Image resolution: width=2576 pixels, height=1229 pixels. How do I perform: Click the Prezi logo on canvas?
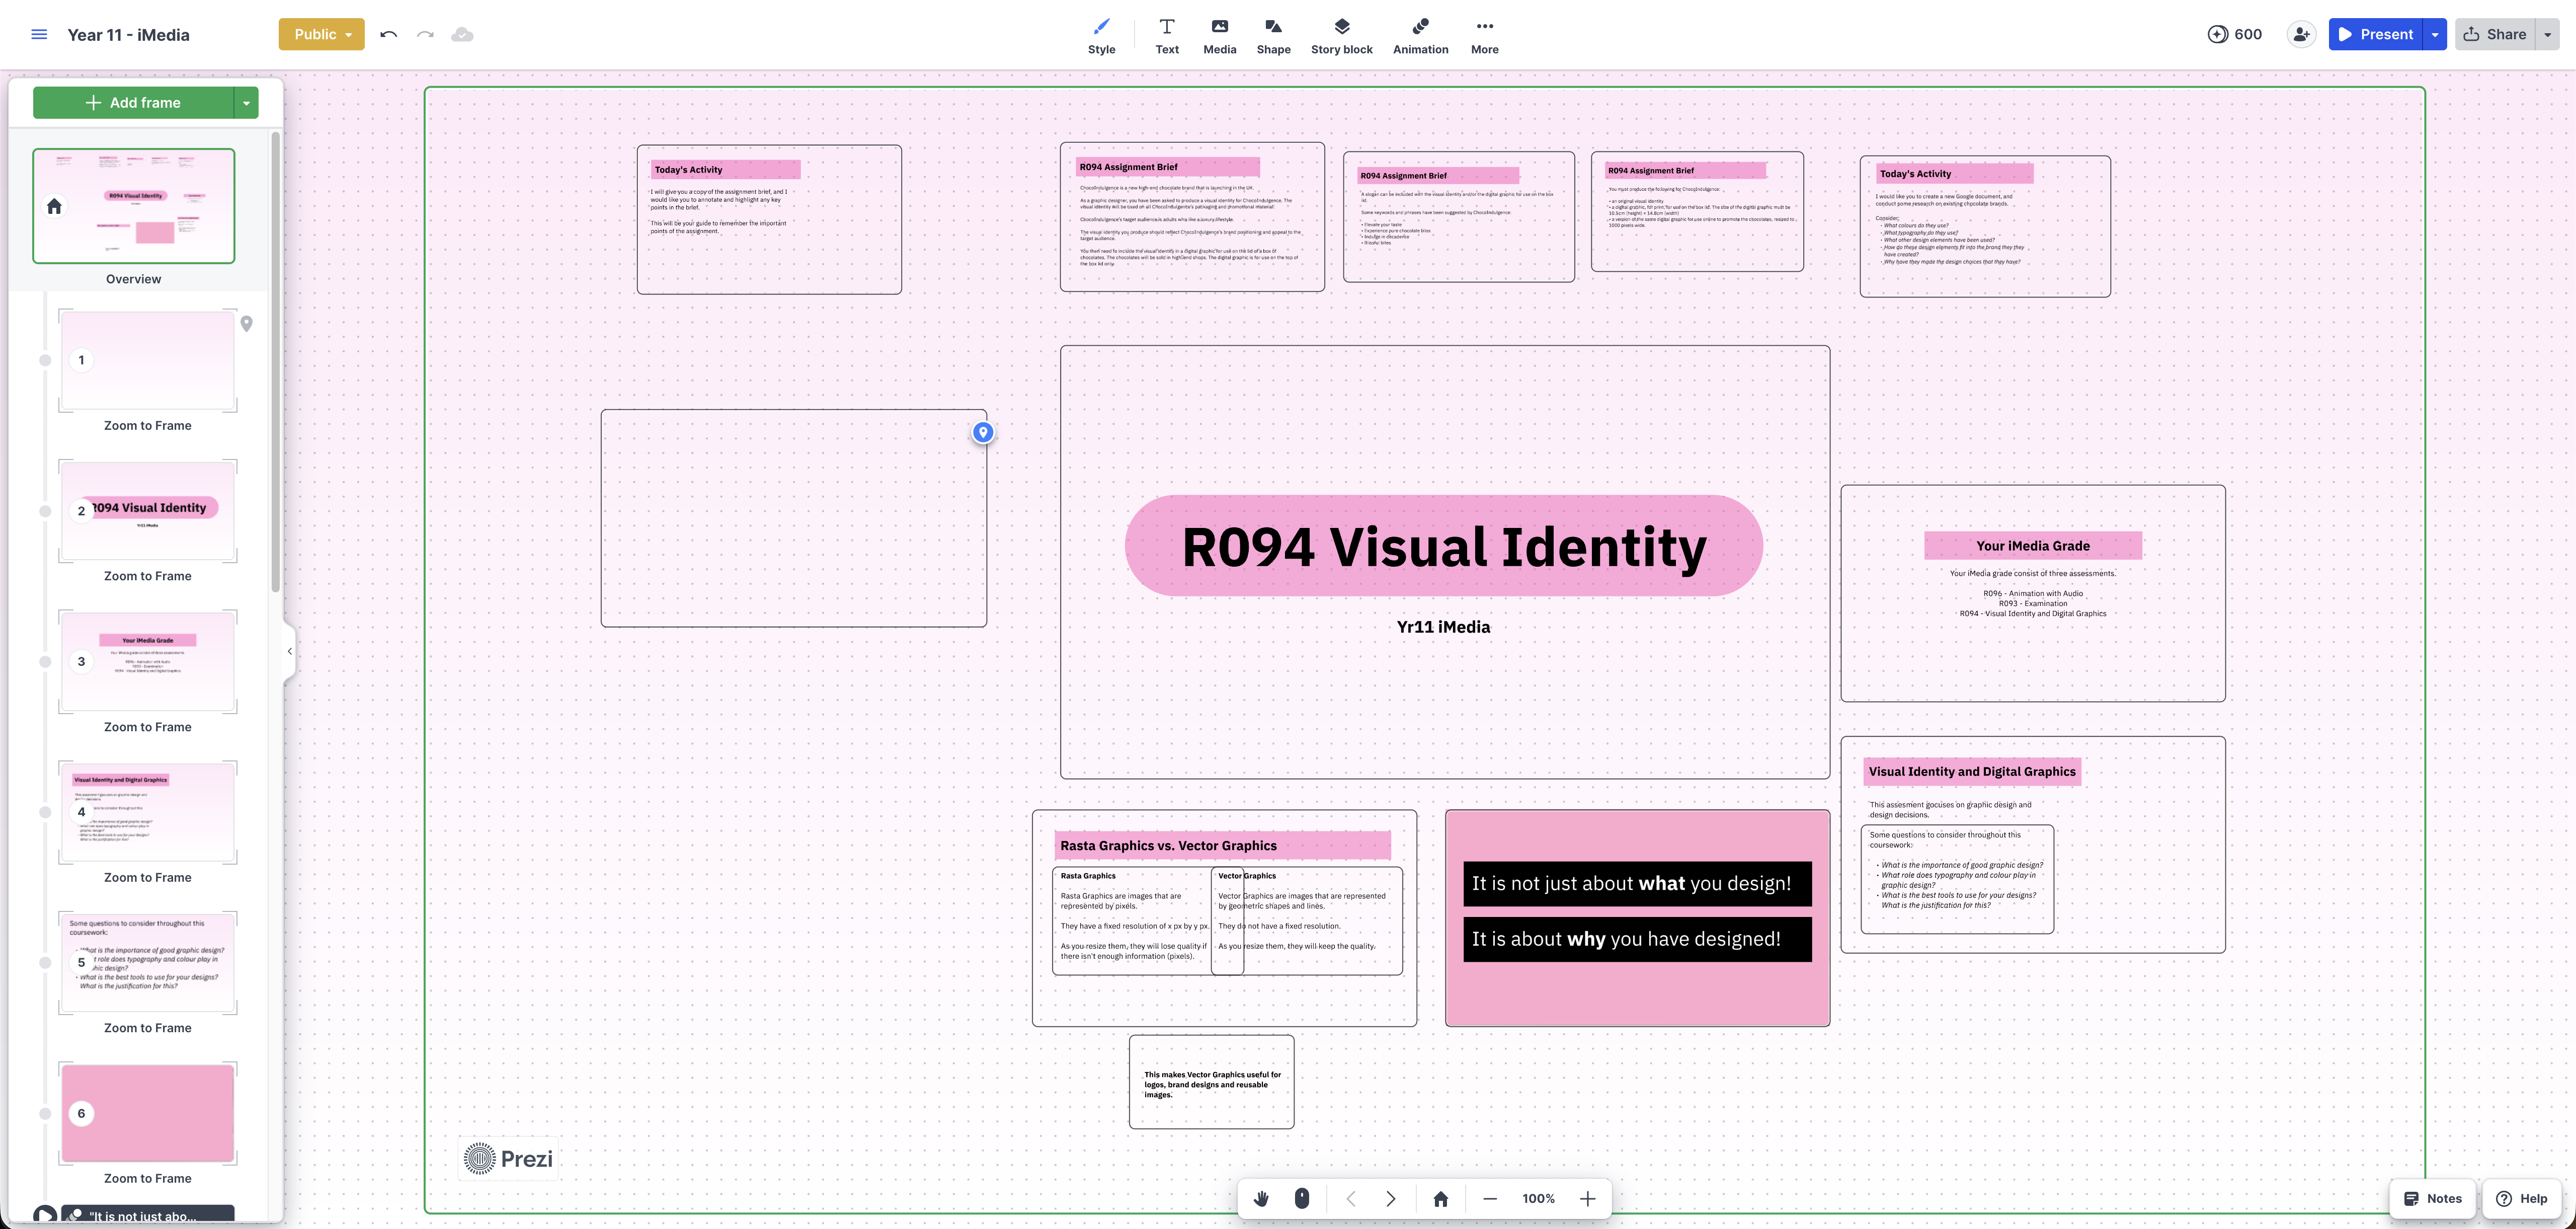(x=509, y=1158)
